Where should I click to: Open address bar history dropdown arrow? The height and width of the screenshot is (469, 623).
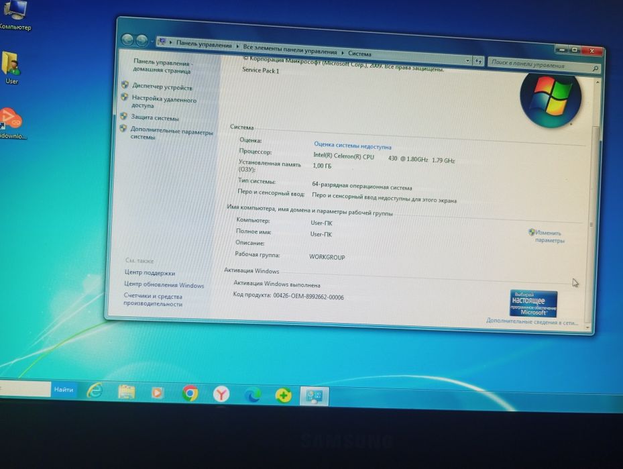(467, 60)
